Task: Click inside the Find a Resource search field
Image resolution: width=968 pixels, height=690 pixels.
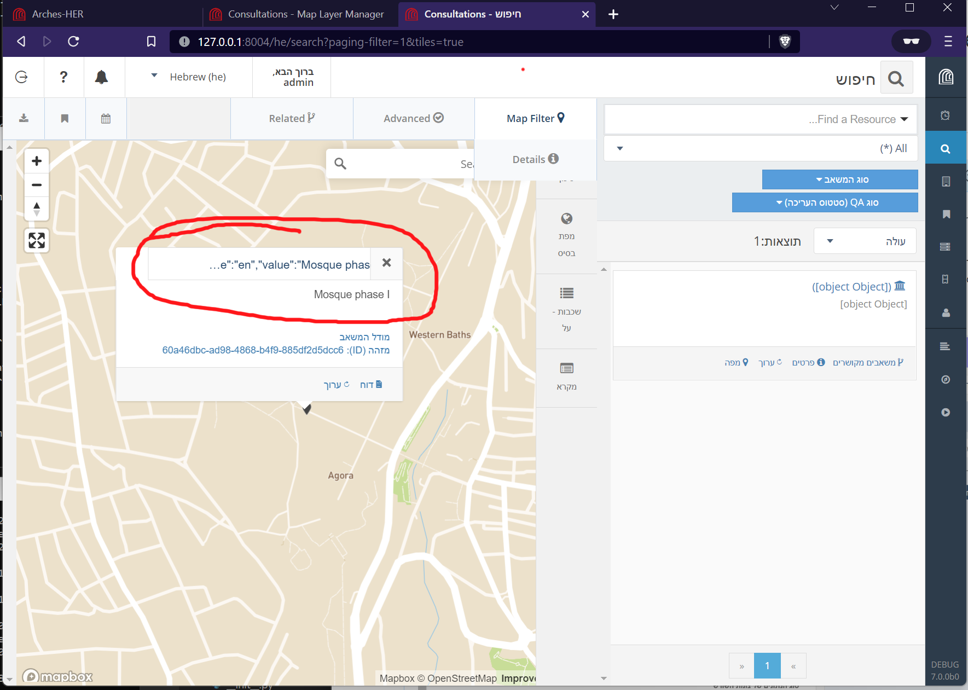Action: coord(760,119)
